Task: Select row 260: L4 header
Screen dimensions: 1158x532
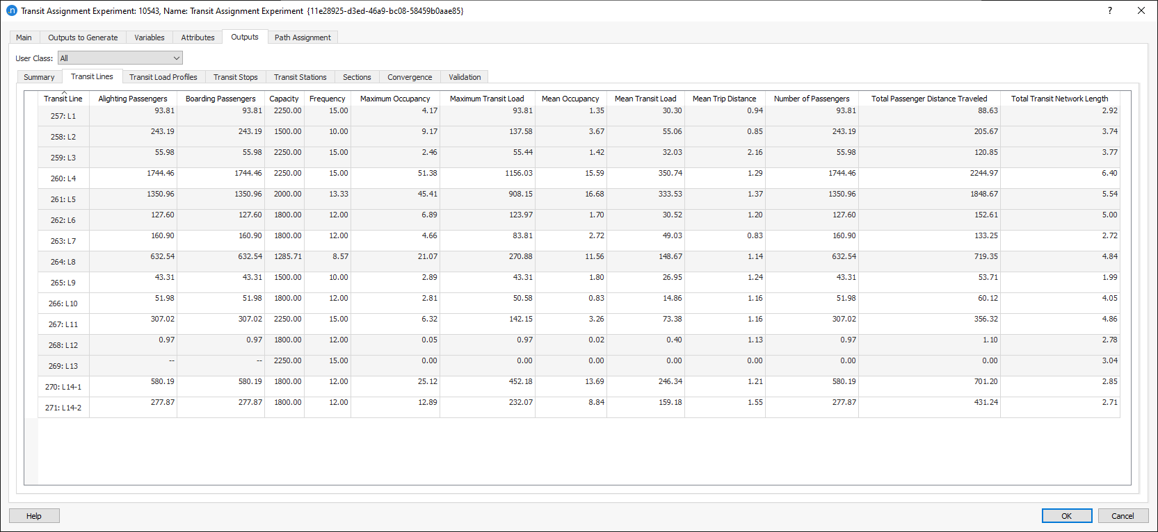Action: (63, 178)
